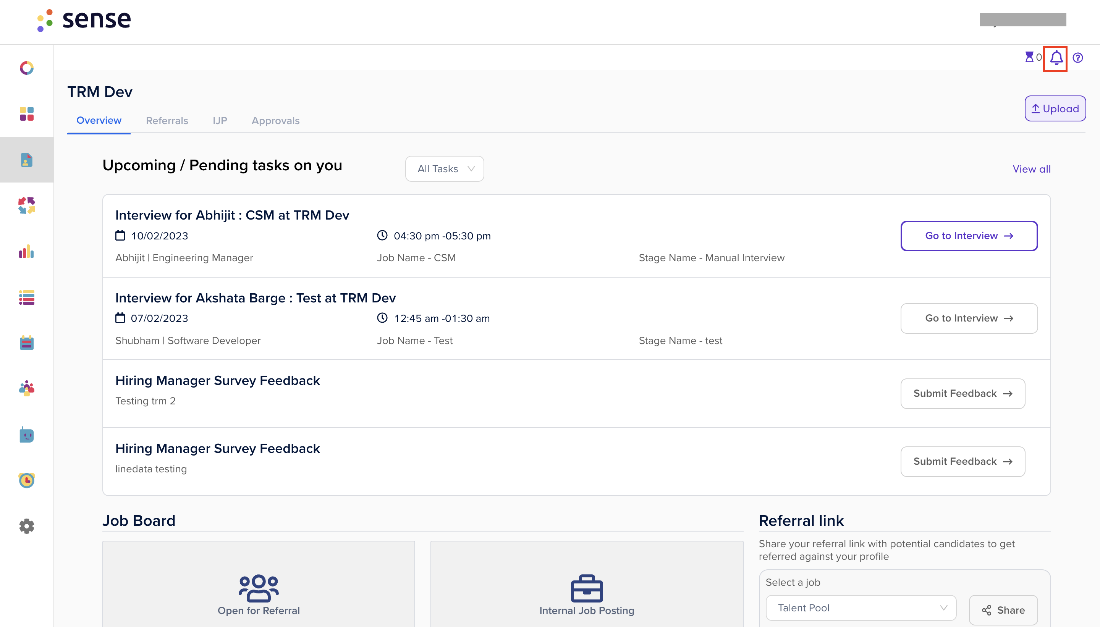Click calendar icon beside 07/02/2023
The image size is (1100, 627).
tap(120, 318)
